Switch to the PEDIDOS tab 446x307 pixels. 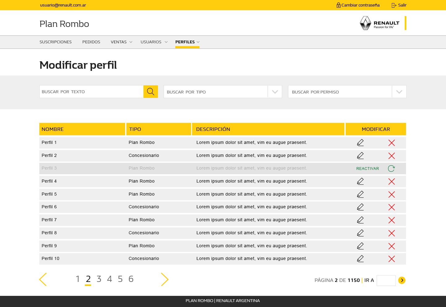(91, 42)
